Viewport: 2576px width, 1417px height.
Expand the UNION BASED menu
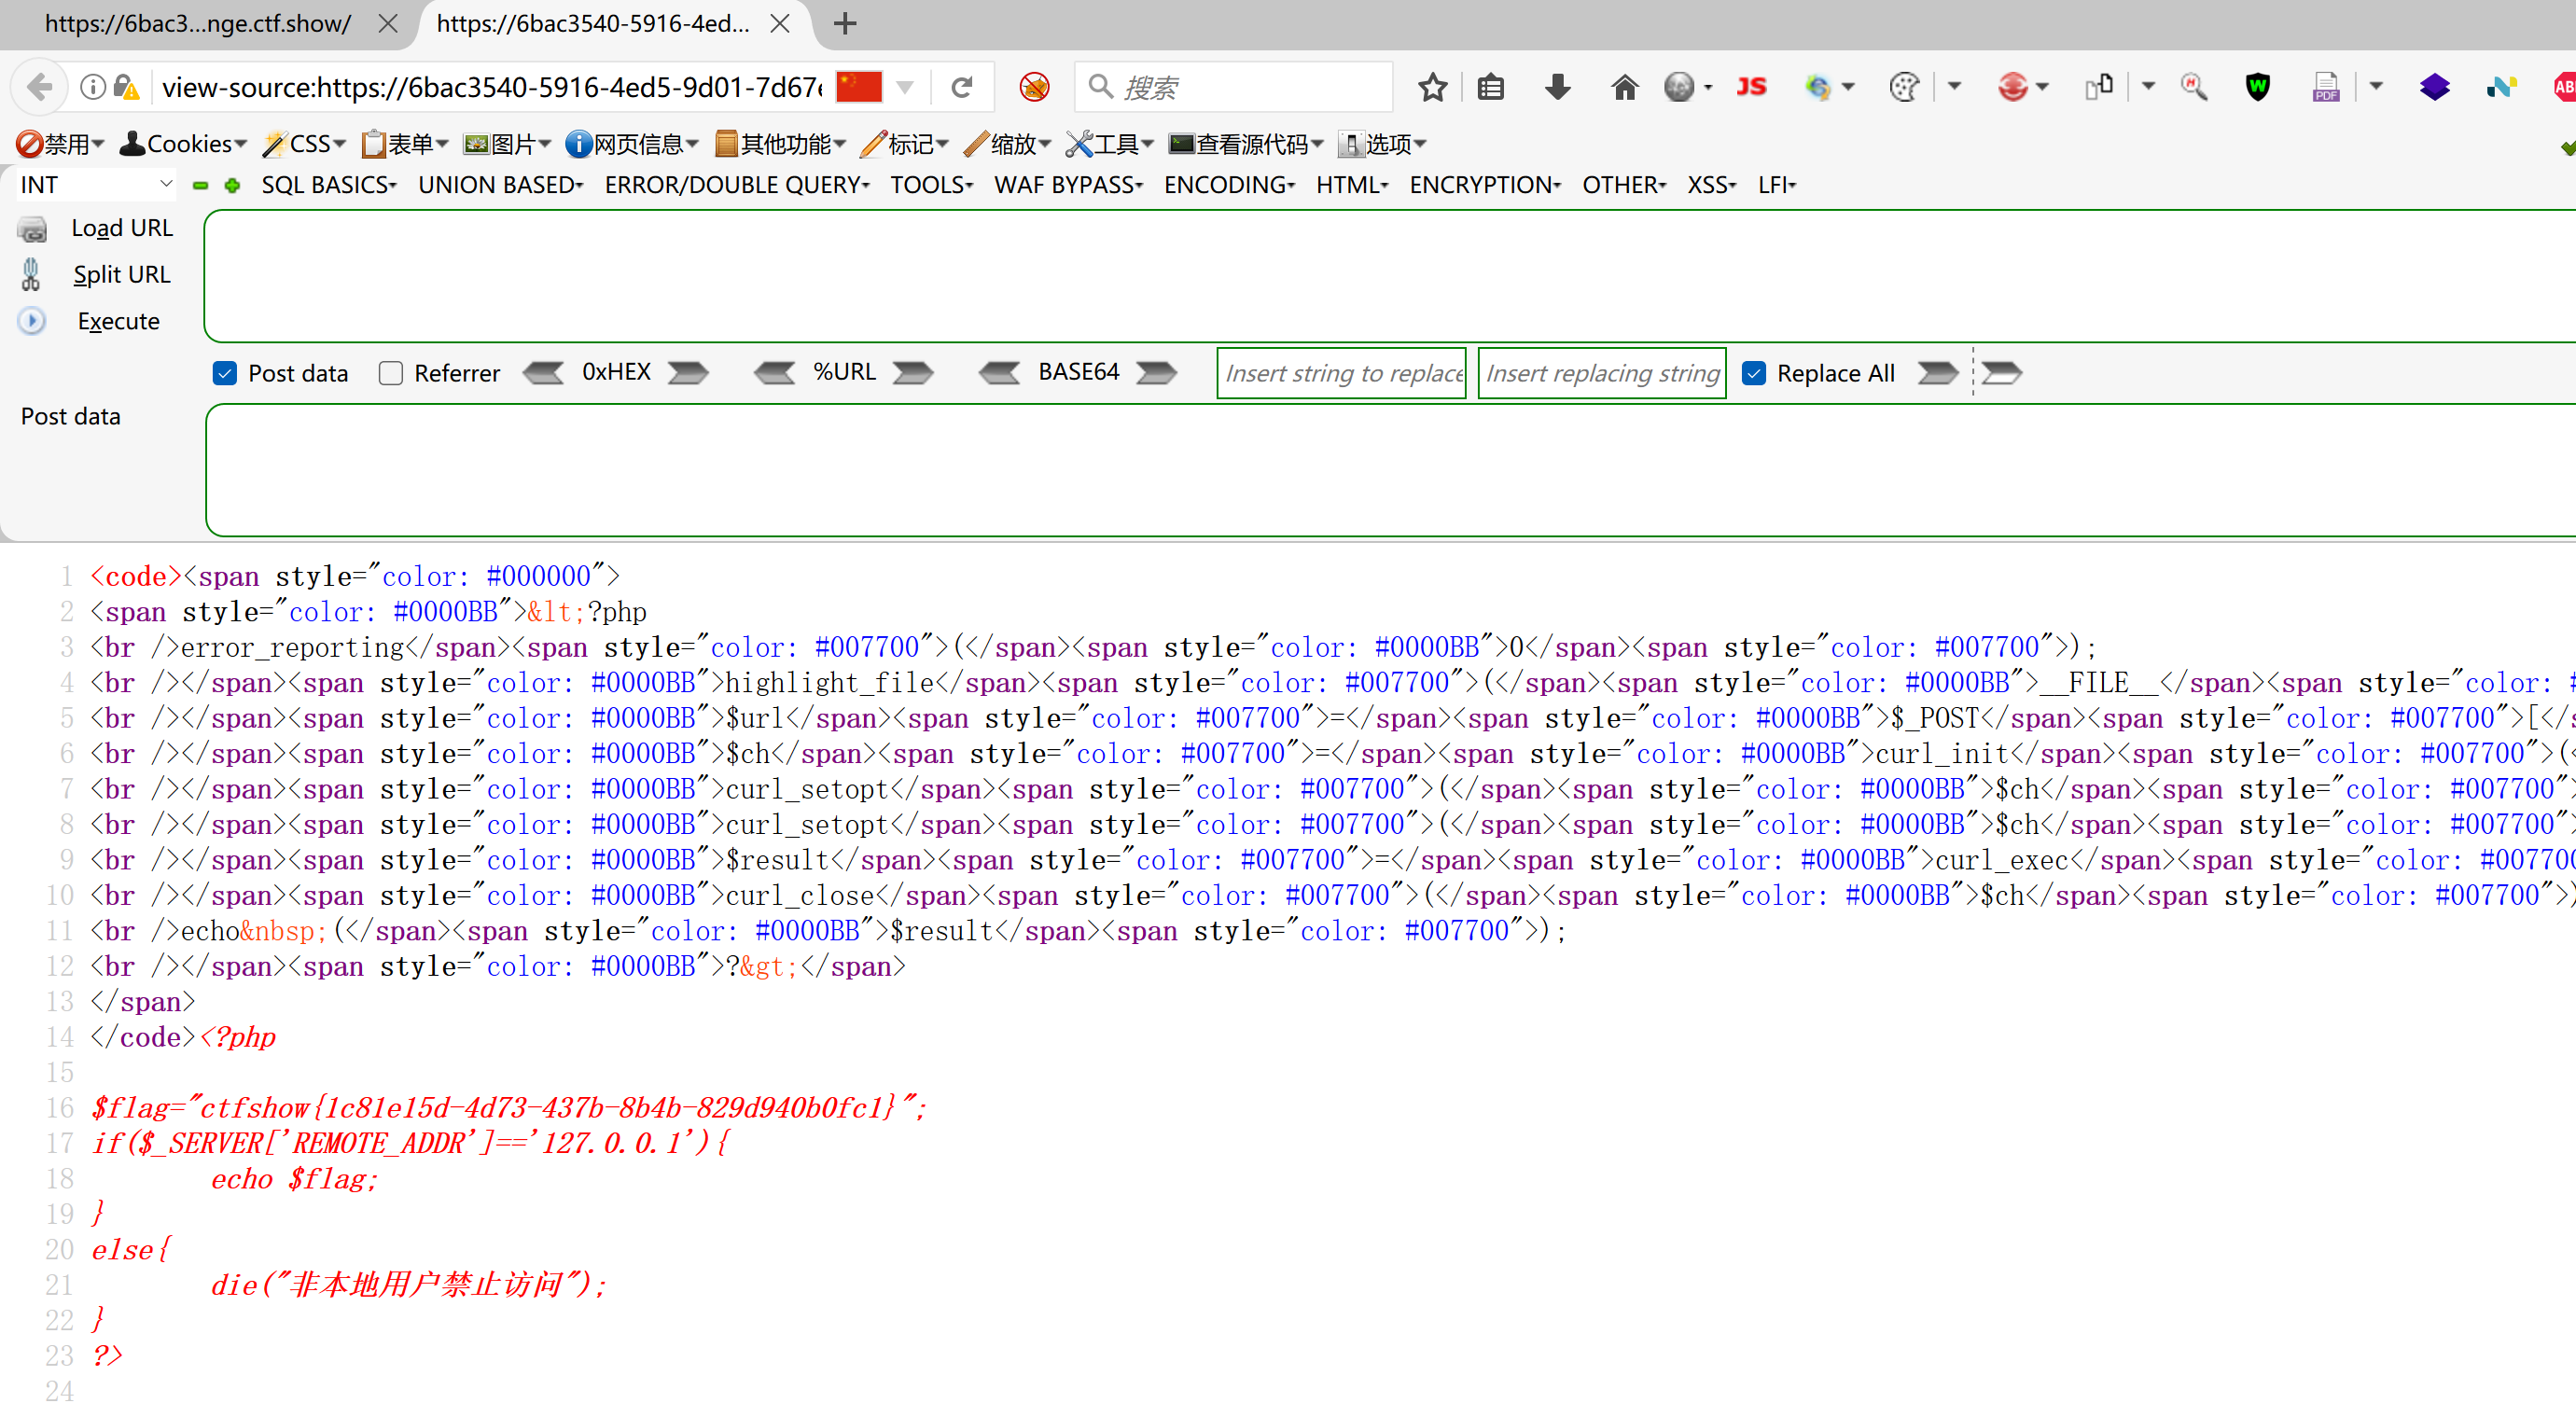click(x=500, y=185)
